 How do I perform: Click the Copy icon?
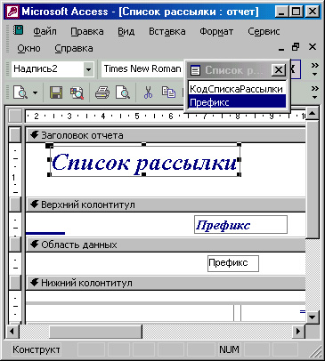click(168, 92)
